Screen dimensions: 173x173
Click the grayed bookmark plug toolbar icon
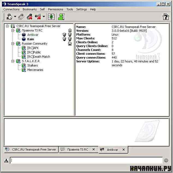[21, 17]
